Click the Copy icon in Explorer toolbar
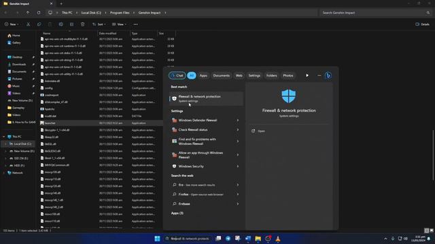 [39, 24]
